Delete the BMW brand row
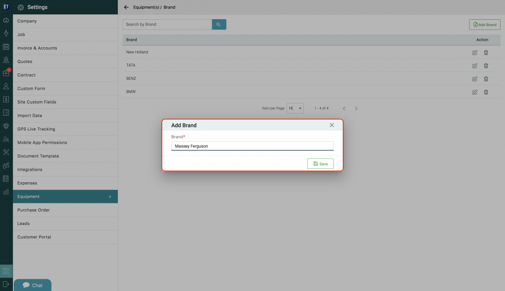The image size is (505, 291). [x=486, y=92]
